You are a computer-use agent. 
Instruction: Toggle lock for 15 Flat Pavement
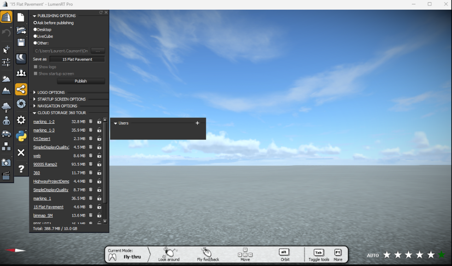tap(99, 207)
